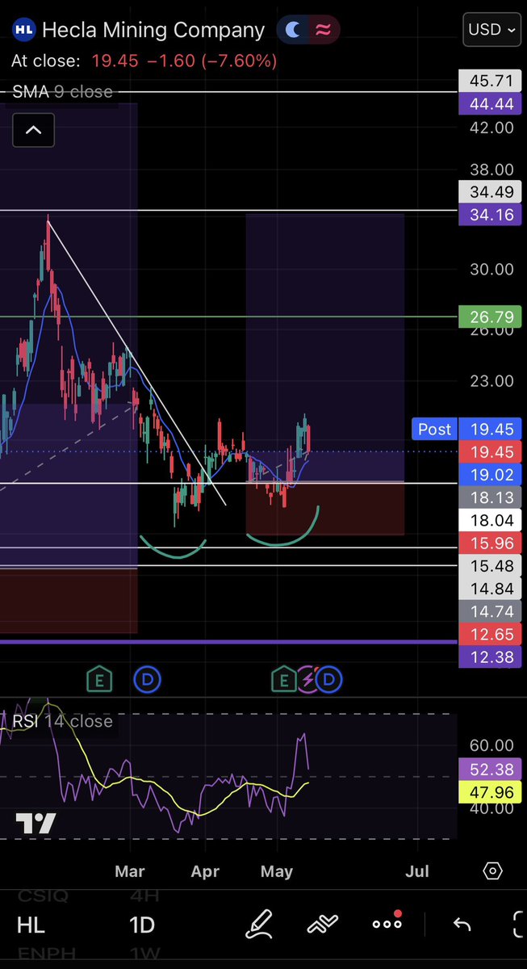Click the Jul date axis label
The height and width of the screenshot is (969, 527).
coord(417,871)
